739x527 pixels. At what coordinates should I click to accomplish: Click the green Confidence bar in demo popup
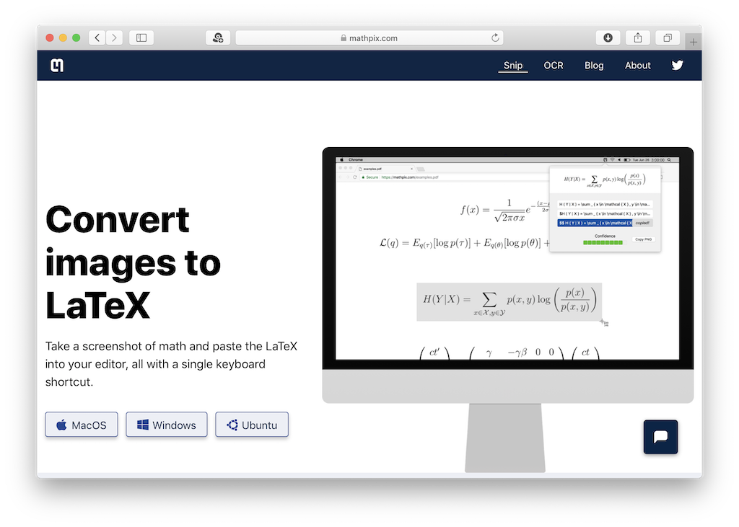[603, 242]
